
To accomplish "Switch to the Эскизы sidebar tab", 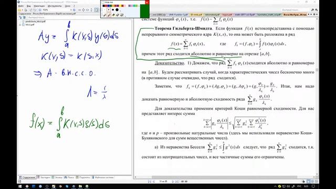I will 57,177.
